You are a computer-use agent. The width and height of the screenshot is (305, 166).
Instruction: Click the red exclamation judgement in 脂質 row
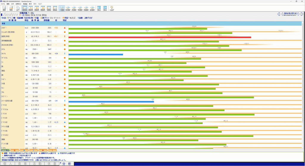(65, 36)
